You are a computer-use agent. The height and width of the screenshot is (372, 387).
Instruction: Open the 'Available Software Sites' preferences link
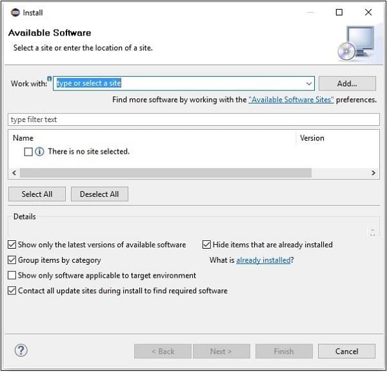pyautogui.click(x=291, y=99)
